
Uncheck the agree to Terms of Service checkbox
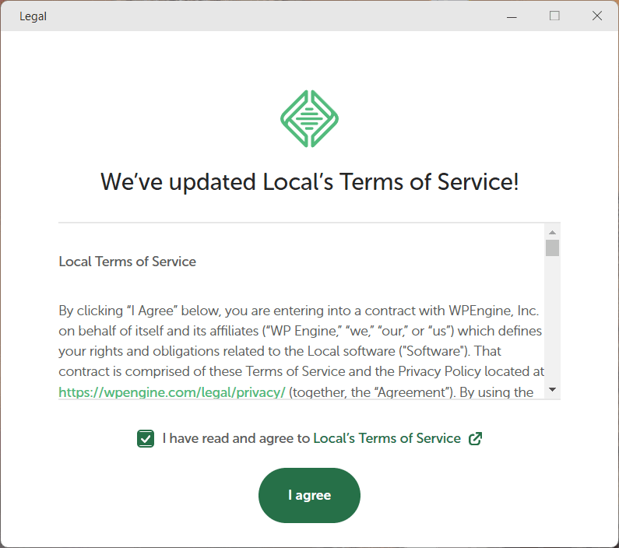click(x=146, y=439)
